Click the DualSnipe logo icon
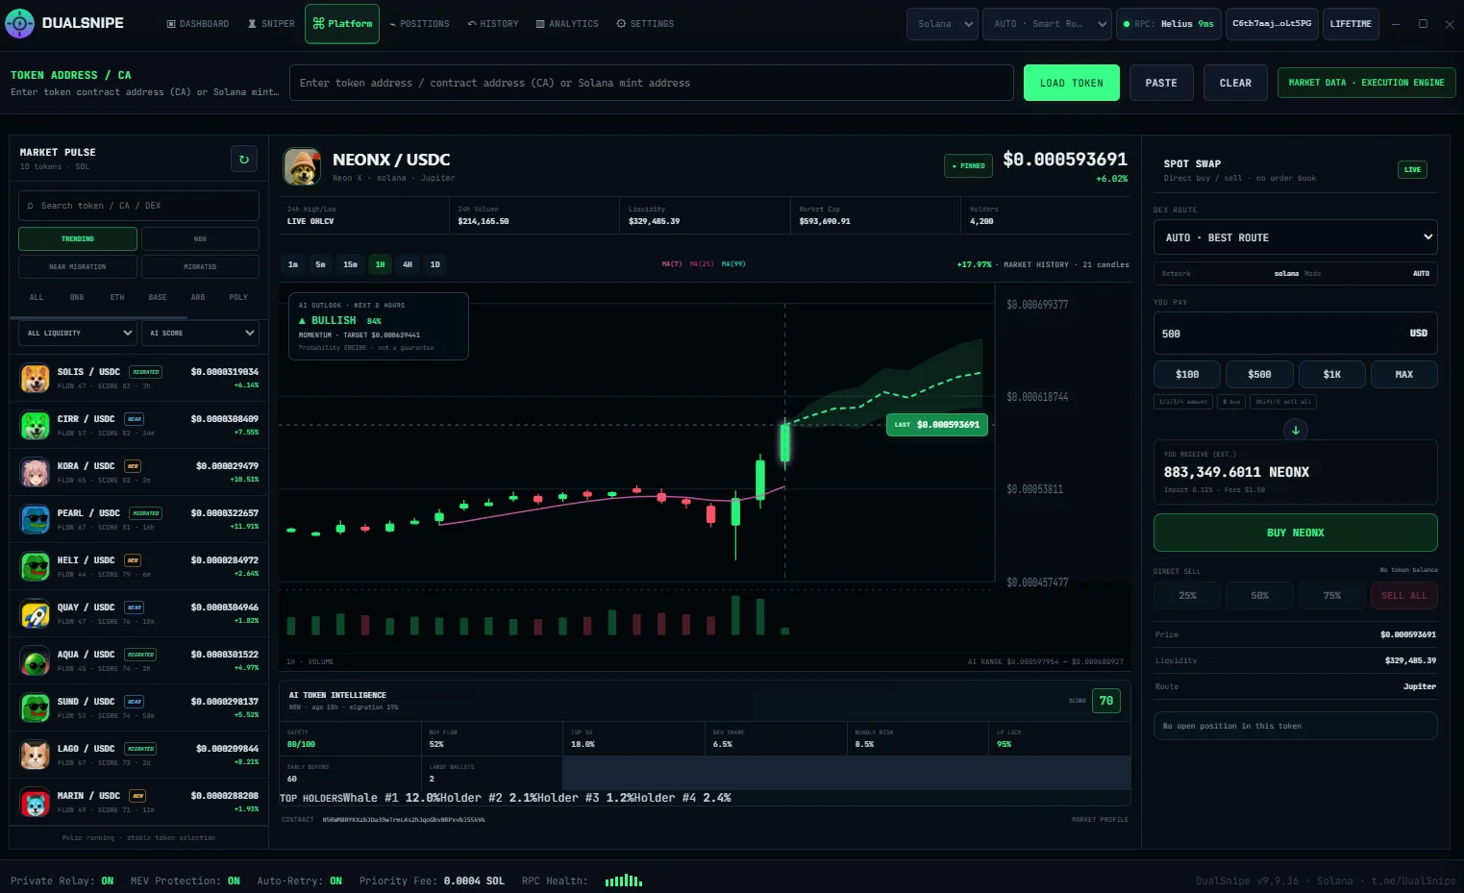 [x=19, y=23]
